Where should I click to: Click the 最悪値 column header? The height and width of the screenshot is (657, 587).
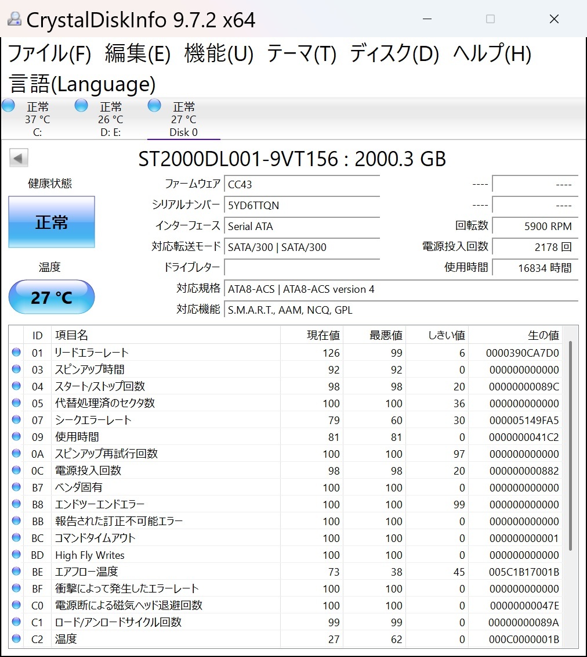coord(374,335)
